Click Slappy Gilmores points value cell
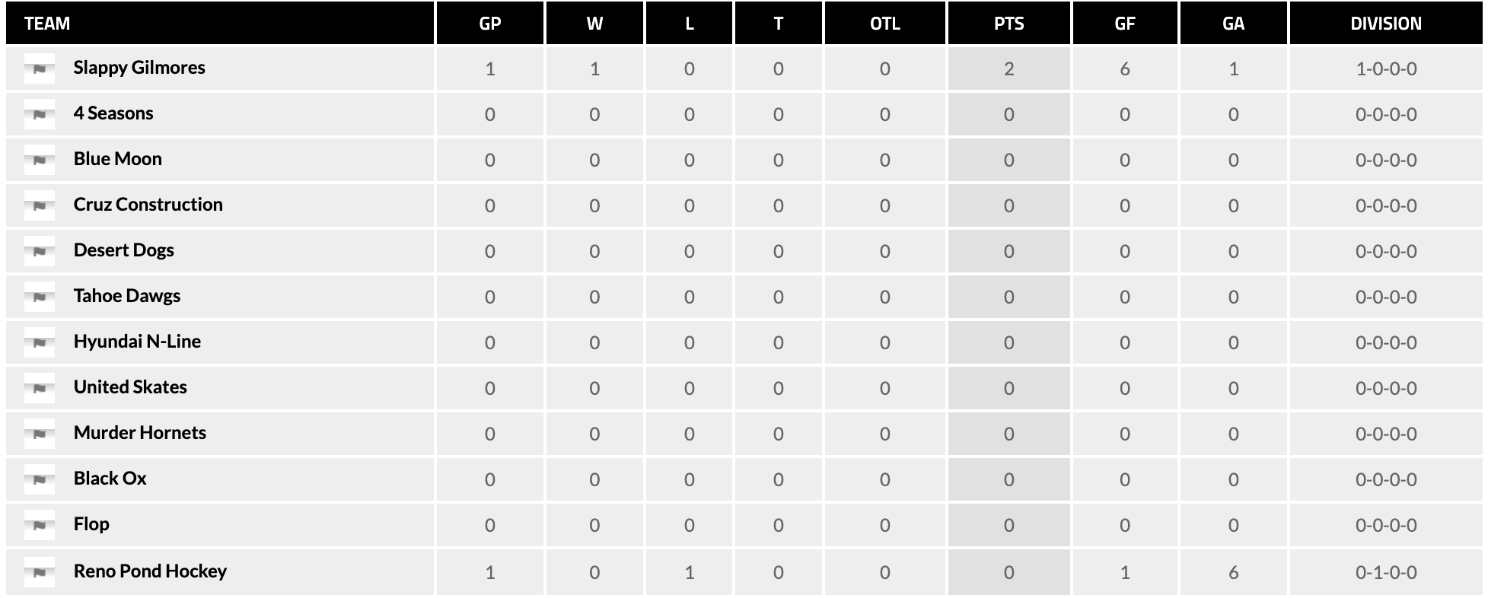The image size is (1488, 598). point(1008,69)
